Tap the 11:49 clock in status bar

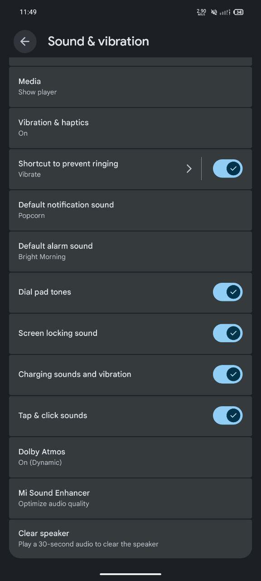(28, 12)
